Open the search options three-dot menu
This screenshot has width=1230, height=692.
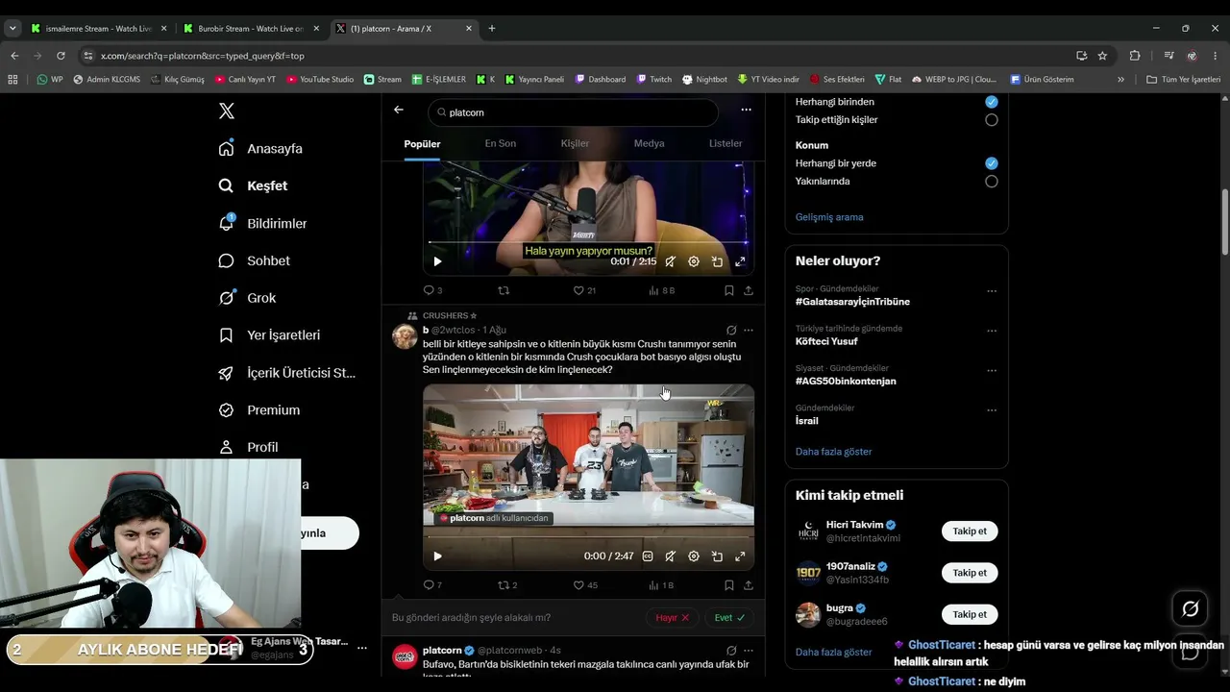746,110
